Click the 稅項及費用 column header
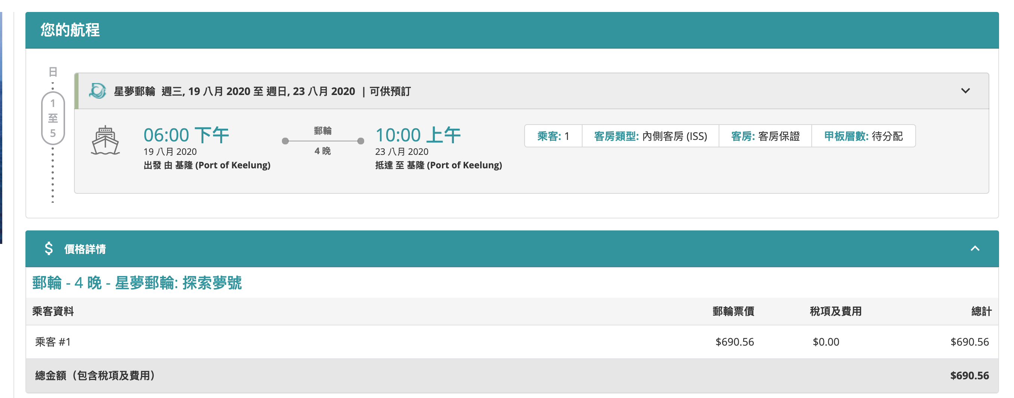1014x398 pixels. tap(836, 311)
